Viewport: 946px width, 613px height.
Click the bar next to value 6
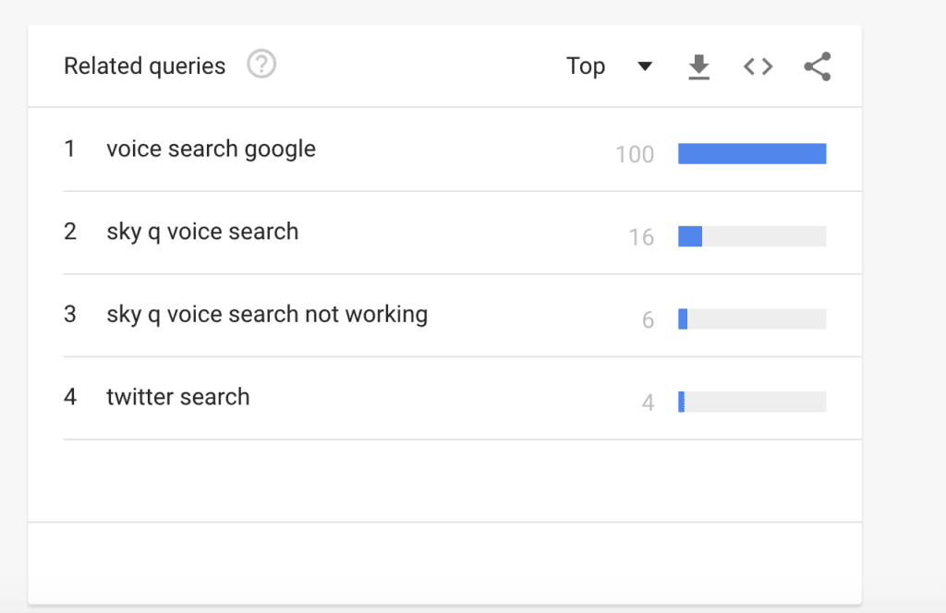pyautogui.click(x=751, y=319)
